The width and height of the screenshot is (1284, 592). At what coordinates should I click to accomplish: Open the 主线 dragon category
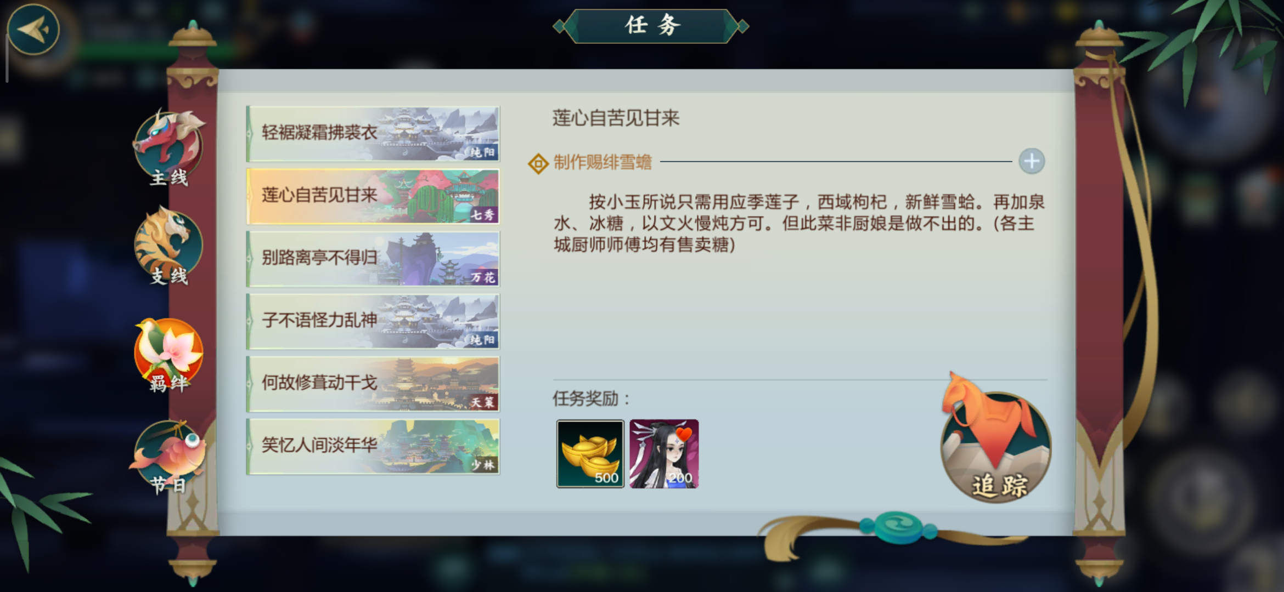[168, 148]
